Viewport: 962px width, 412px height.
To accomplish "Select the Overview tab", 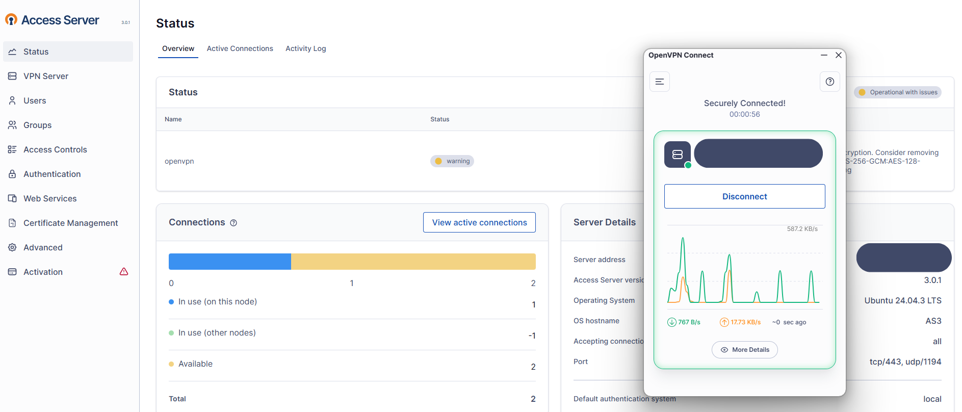I will click(x=178, y=48).
